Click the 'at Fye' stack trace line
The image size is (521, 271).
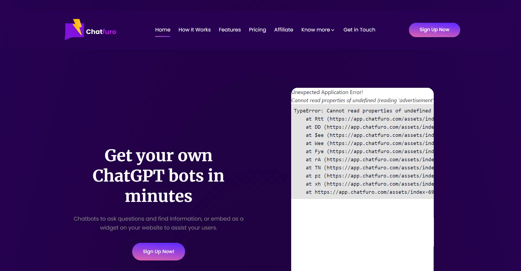(x=369, y=151)
